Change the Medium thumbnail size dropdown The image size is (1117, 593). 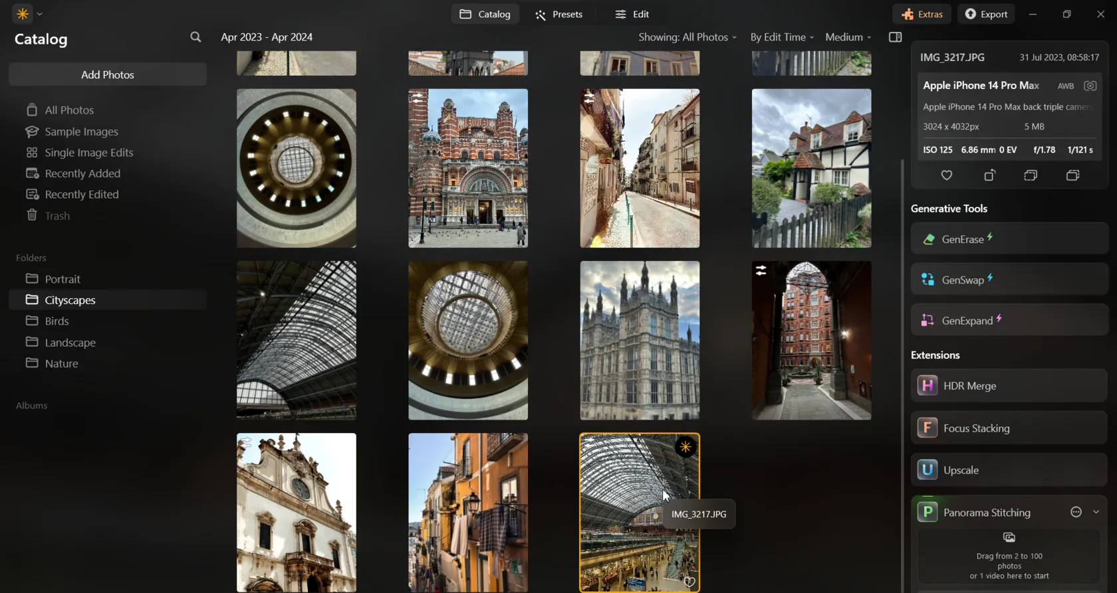(x=848, y=37)
